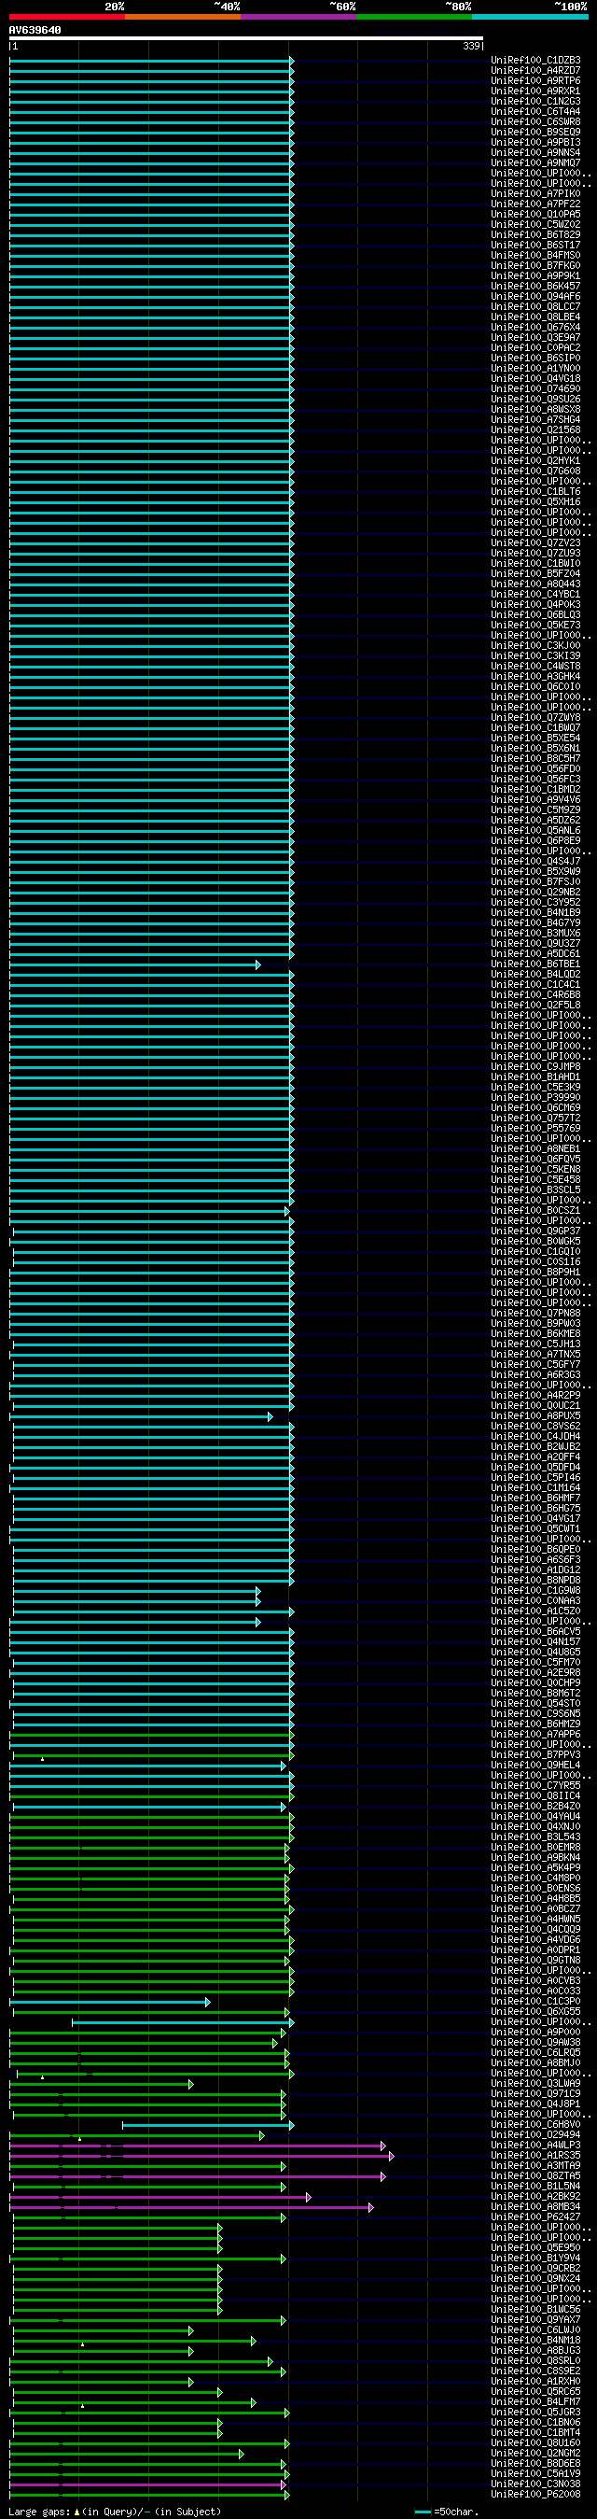
Task: Open hit UniRef100_A1RS35
Action: pos(535,2155)
